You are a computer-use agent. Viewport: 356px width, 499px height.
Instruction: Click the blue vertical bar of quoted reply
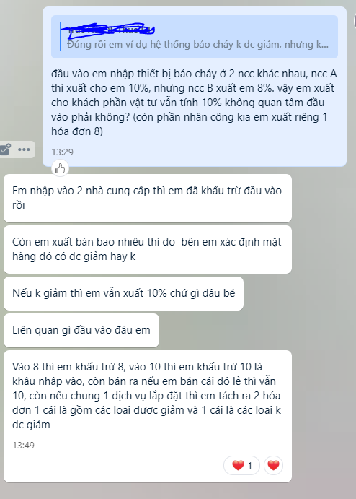(x=61, y=37)
